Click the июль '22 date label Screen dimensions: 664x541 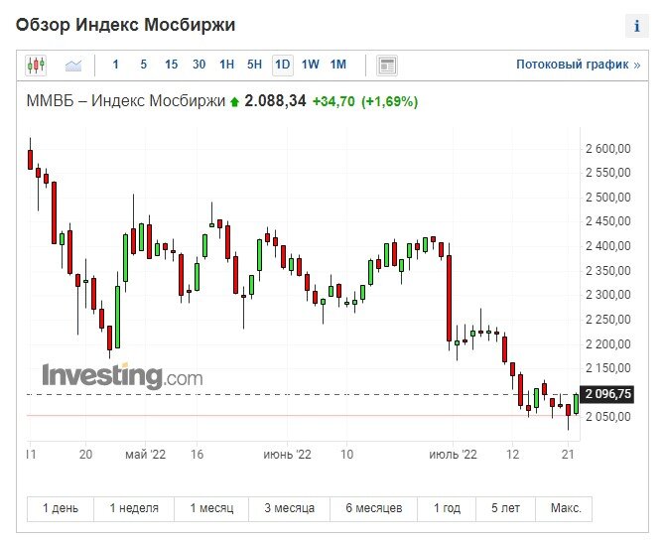454,455
